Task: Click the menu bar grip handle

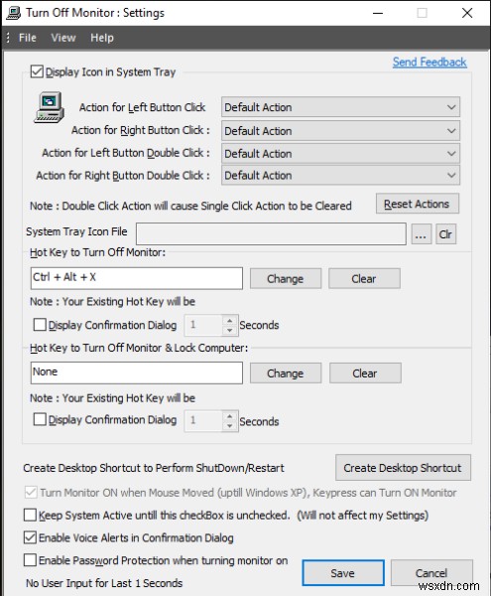Action: (x=8, y=38)
